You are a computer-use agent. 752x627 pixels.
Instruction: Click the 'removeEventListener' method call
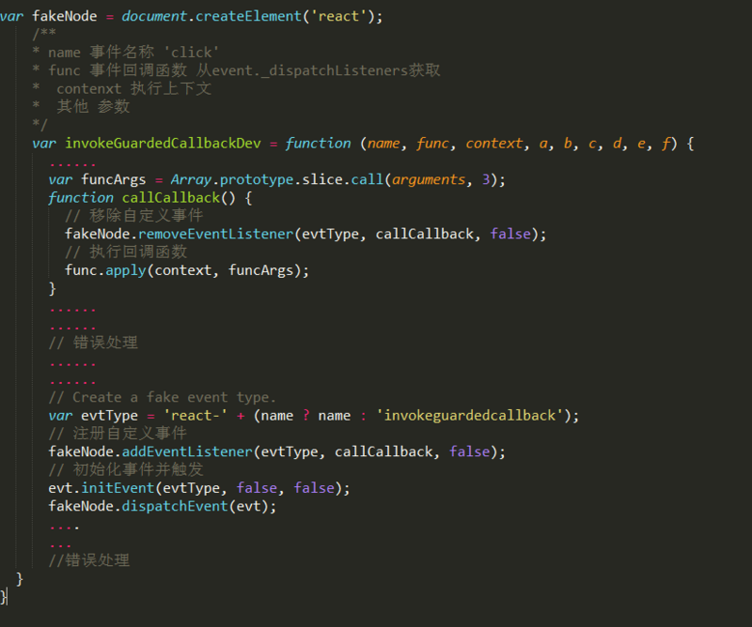pos(216,234)
